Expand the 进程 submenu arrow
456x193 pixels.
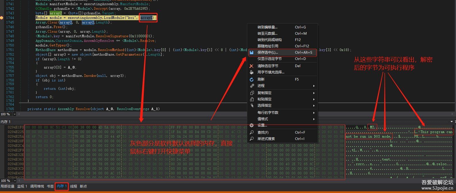click(x=314, y=86)
